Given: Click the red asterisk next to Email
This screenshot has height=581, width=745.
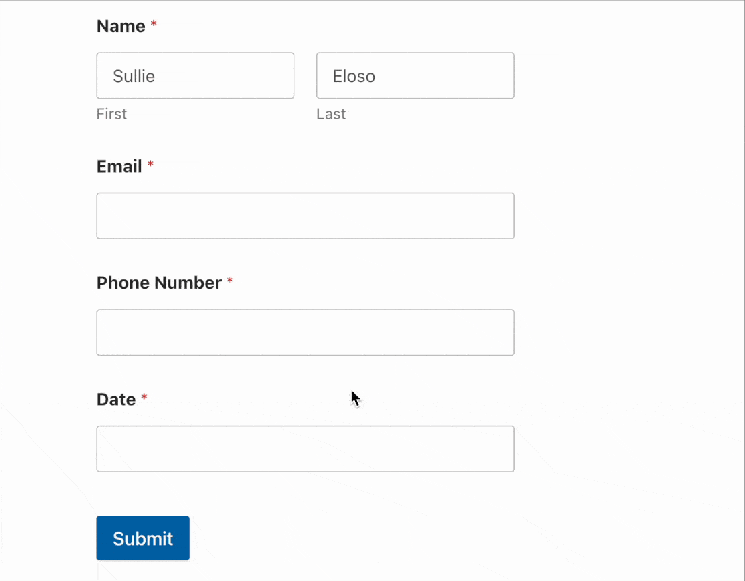Looking at the screenshot, I should [150, 162].
